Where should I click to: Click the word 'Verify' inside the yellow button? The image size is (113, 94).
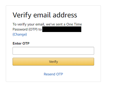pos(53,62)
